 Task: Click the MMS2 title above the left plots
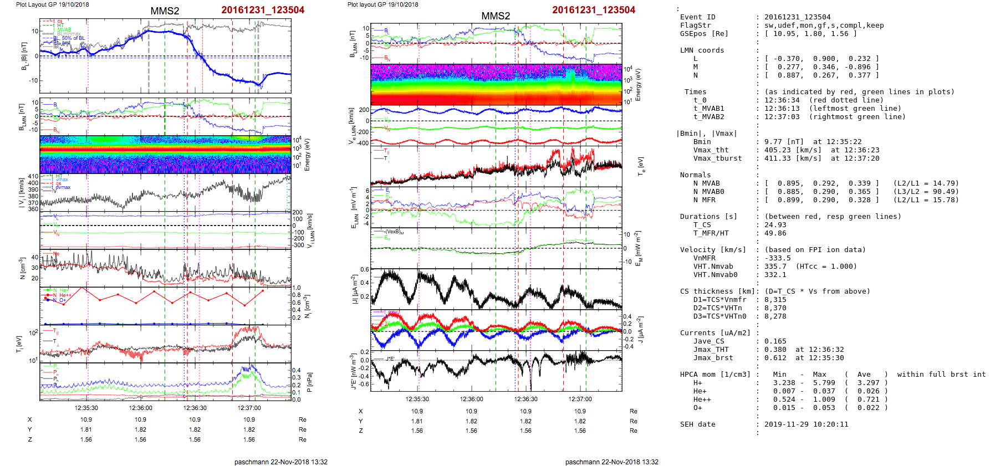coord(165,11)
